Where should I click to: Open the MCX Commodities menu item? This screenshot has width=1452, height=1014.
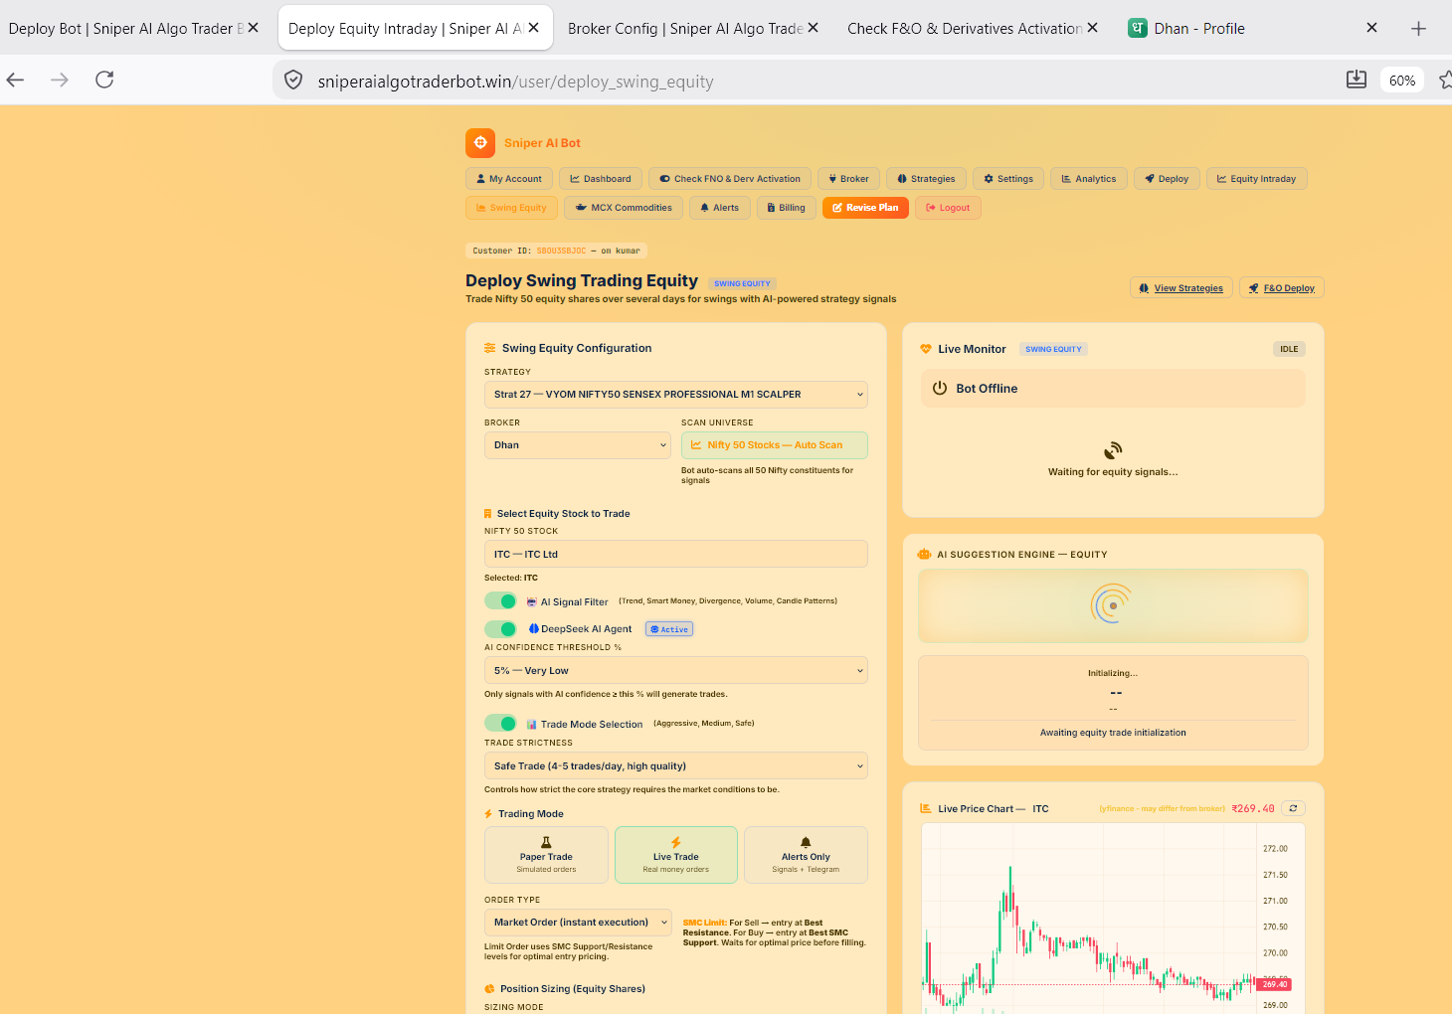tap(624, 208)
